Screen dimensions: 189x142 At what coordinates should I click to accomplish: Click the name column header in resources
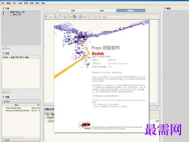16,105
